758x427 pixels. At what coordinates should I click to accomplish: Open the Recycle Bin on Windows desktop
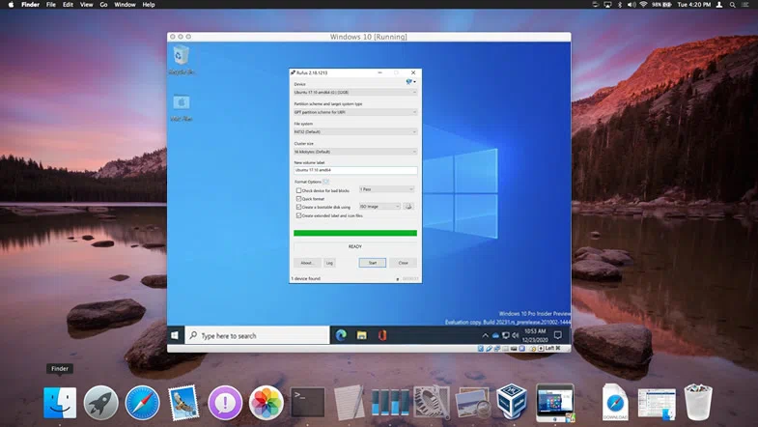click(x=181, y=60)
